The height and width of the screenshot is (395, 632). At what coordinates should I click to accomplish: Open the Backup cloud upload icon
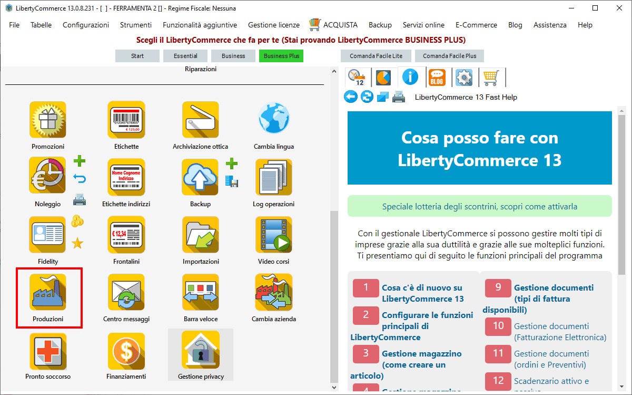tap(201, 177)
